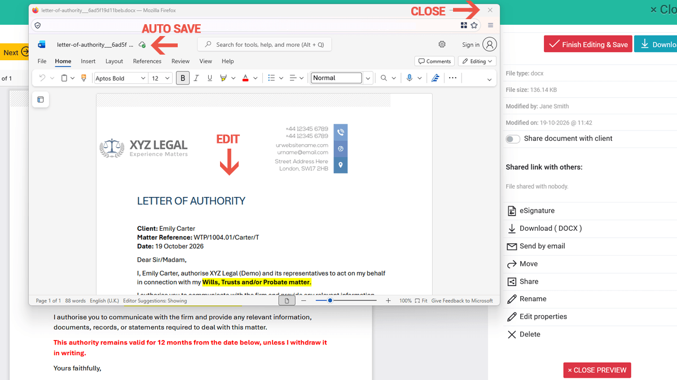
Task: Apply red font color
Action: point(245,78)
